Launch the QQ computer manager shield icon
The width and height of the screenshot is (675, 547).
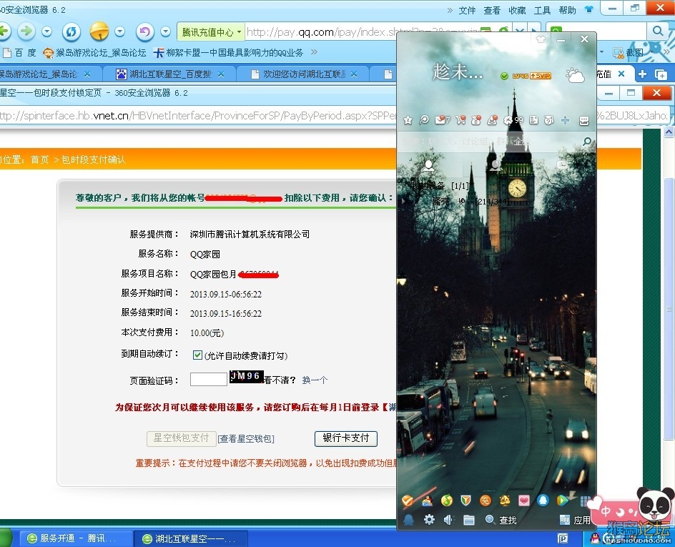pyautogui.click(x=465, y=500)
